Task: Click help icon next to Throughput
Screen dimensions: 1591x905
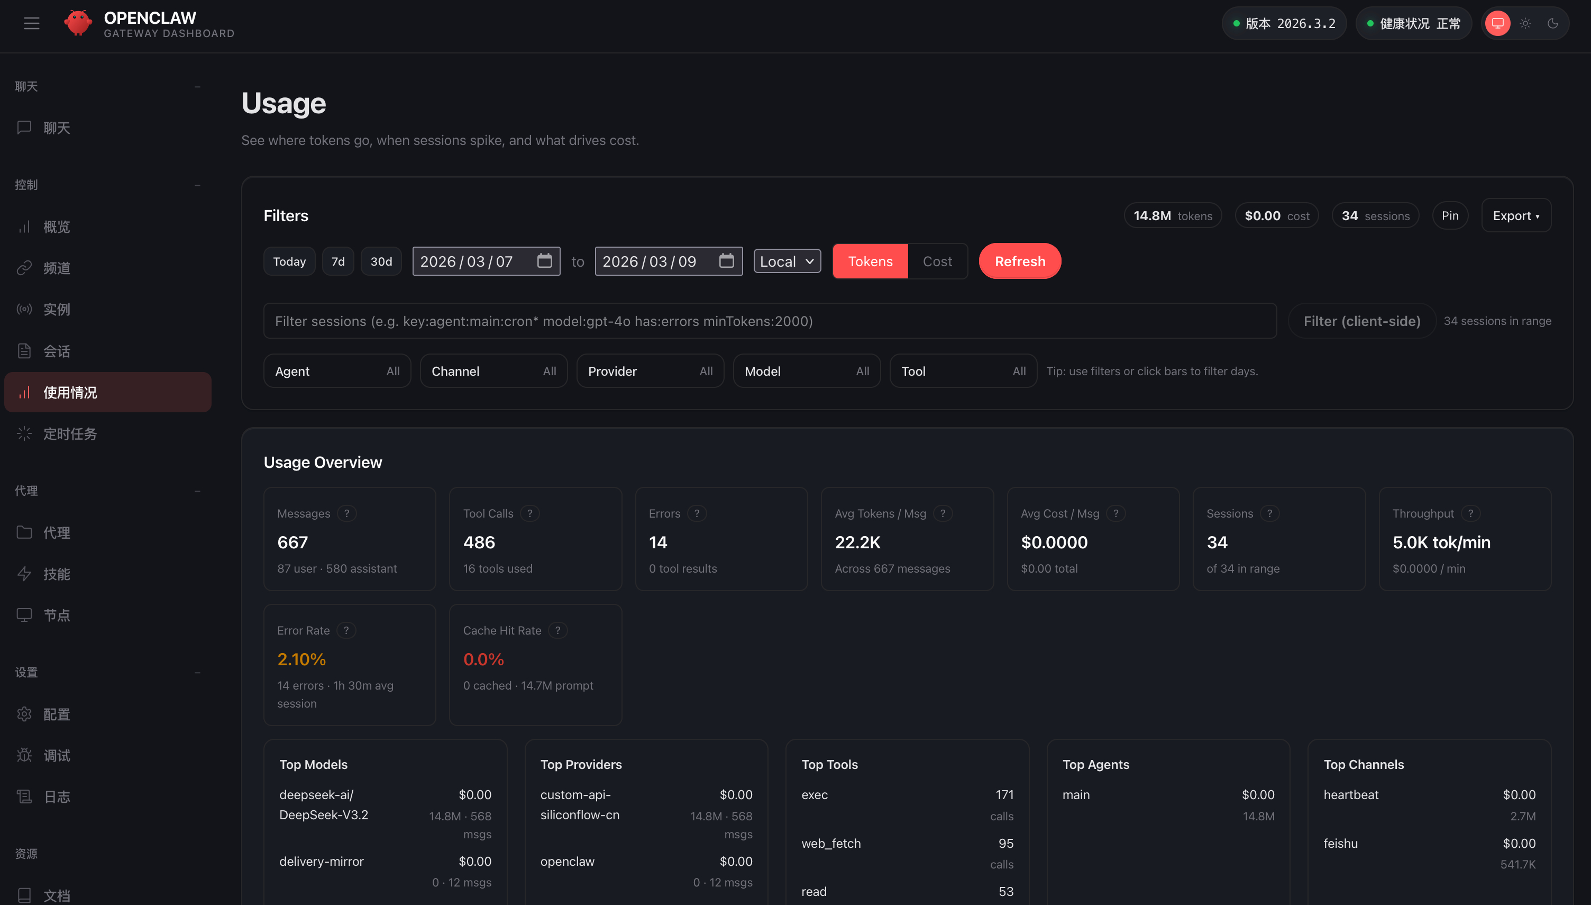Action: (x=1470, y=513)
